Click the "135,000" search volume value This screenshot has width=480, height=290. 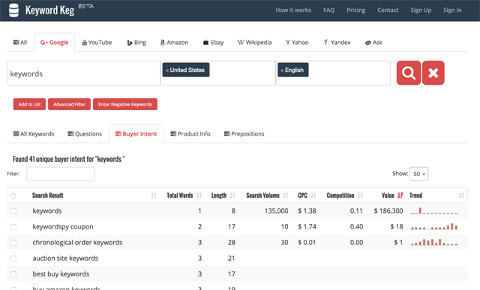click(x=277, y=211)
